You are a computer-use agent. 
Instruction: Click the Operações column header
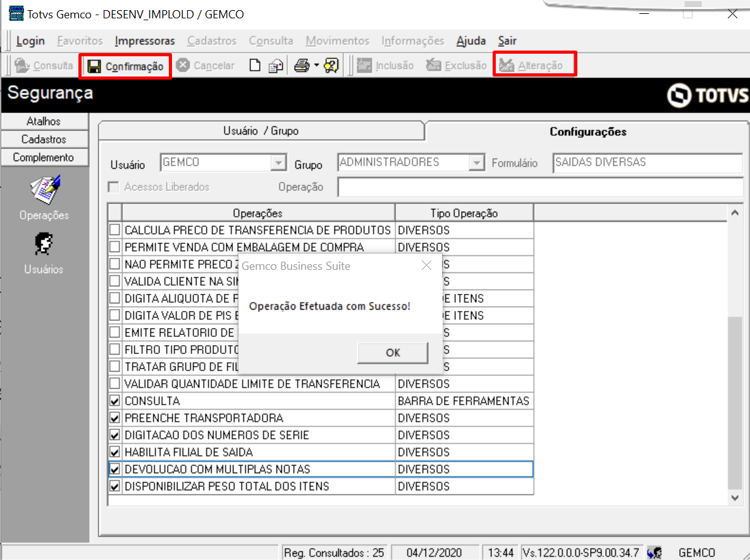pyautogui.click(x=258, y=213)
